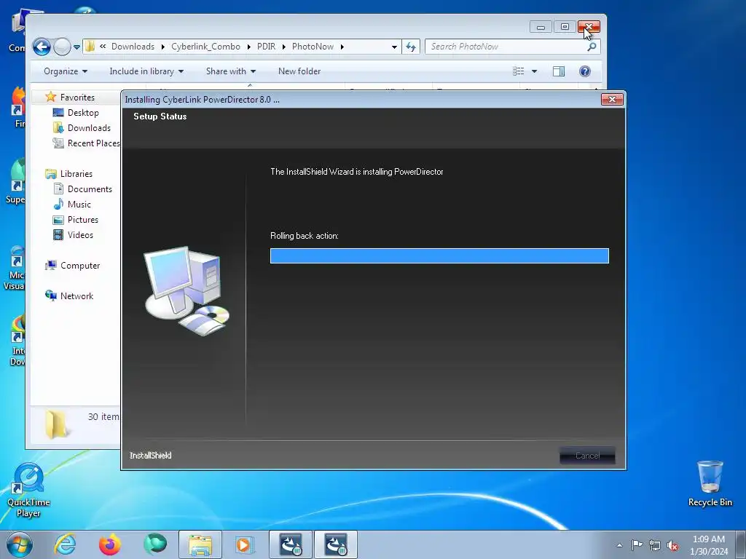This screenshot has width=746, height=559.
Task: Open the Windows Start menu
Action: (x=20, y=544)
